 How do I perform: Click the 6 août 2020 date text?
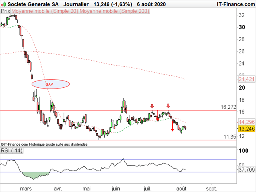[x=151, y=4]
